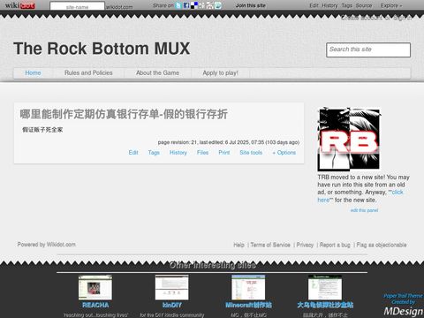The width and height of the screenshot is (424, 318).
Task: Expand the + Options page menu
Action: pyautogui.click(x=284, y=153)
